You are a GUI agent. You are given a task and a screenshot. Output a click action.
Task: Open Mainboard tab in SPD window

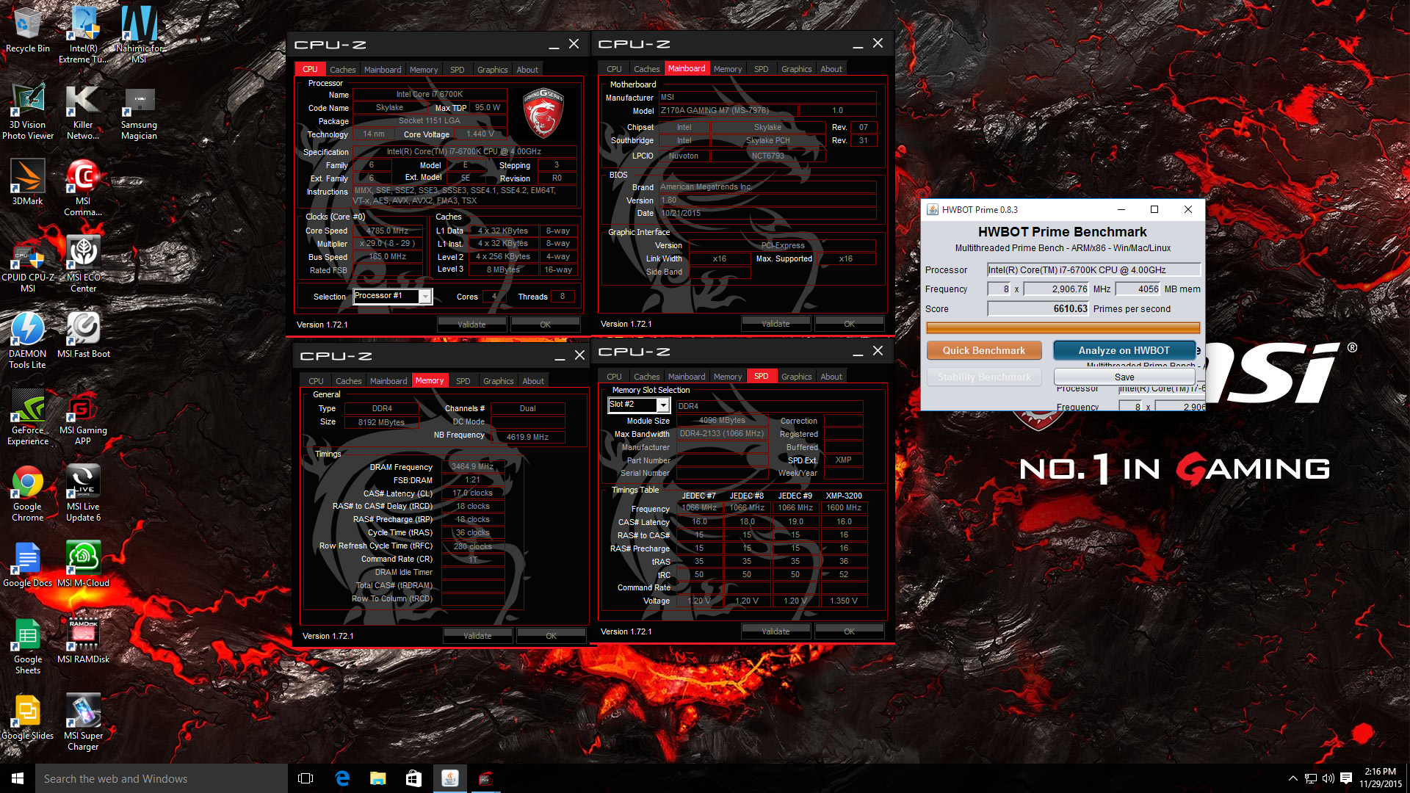(x=687, y=377)
